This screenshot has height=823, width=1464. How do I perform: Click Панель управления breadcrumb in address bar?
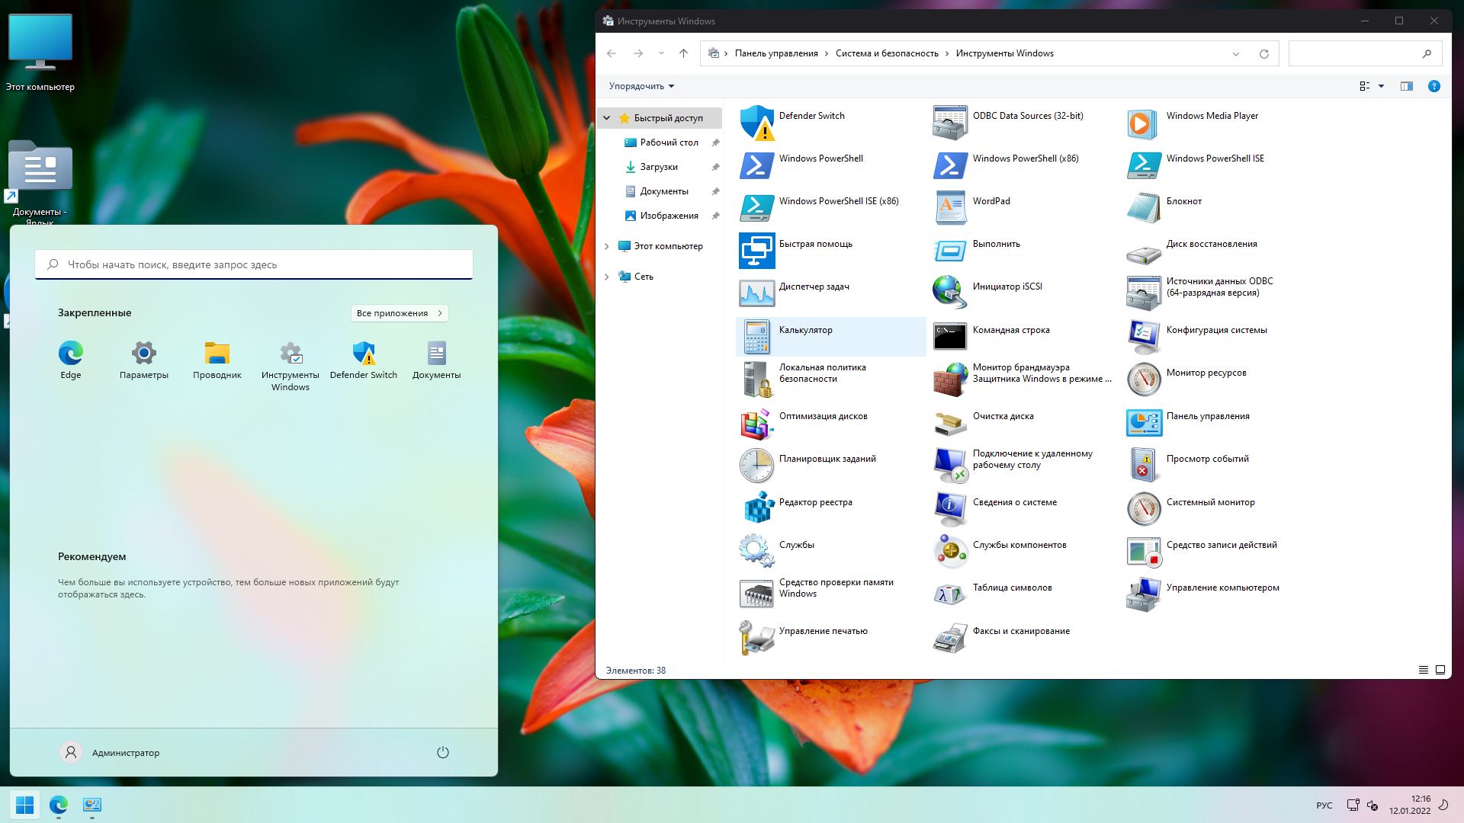pos(776,53)
